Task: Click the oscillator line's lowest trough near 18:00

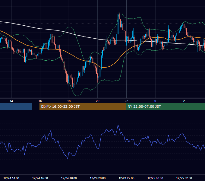Action: tap(68, 158)
